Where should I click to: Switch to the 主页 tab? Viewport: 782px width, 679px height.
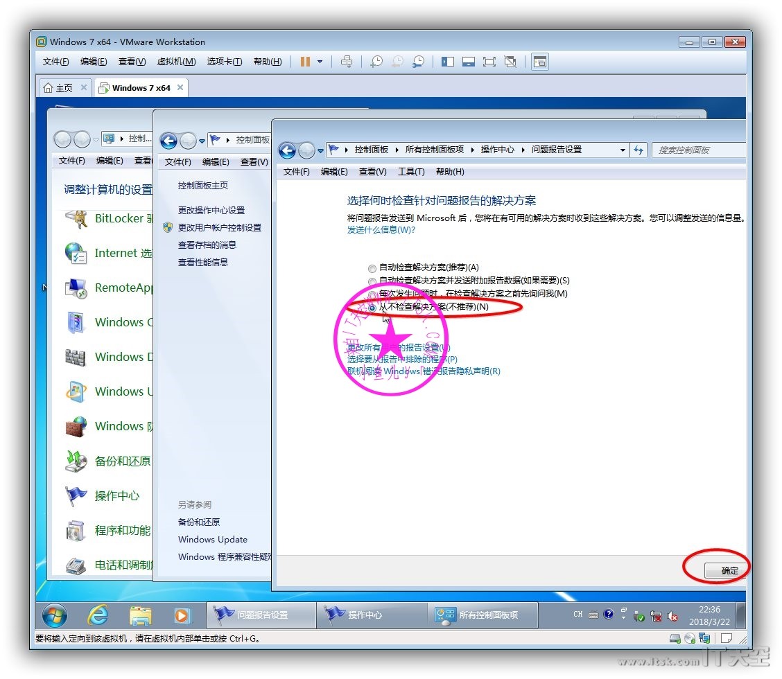point(58,88)
